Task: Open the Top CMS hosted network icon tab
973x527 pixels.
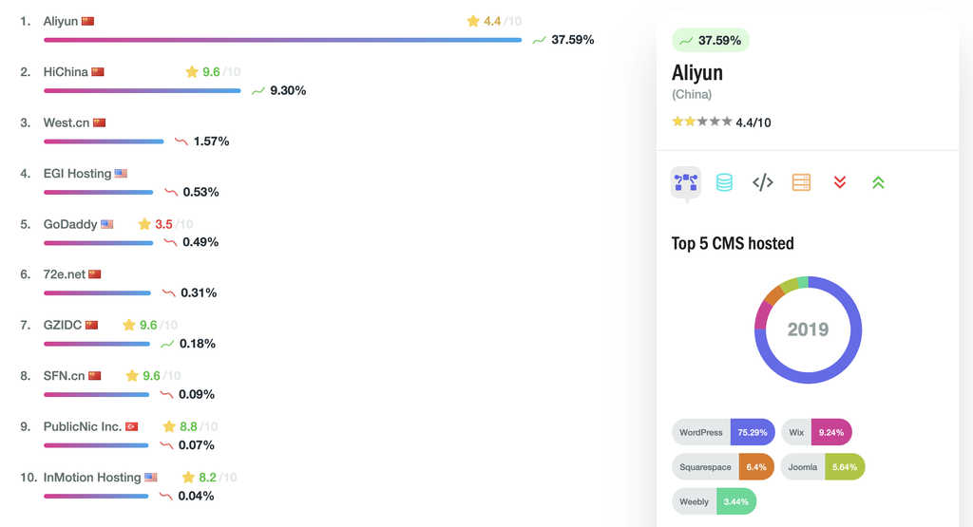Action: (686, 182)
